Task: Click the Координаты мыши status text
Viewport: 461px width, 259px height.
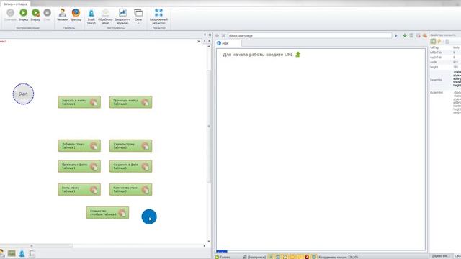Action: coord(338,257)
